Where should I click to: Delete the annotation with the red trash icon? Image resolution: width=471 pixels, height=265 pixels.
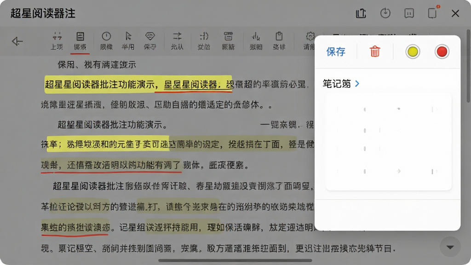coord(375,52)
